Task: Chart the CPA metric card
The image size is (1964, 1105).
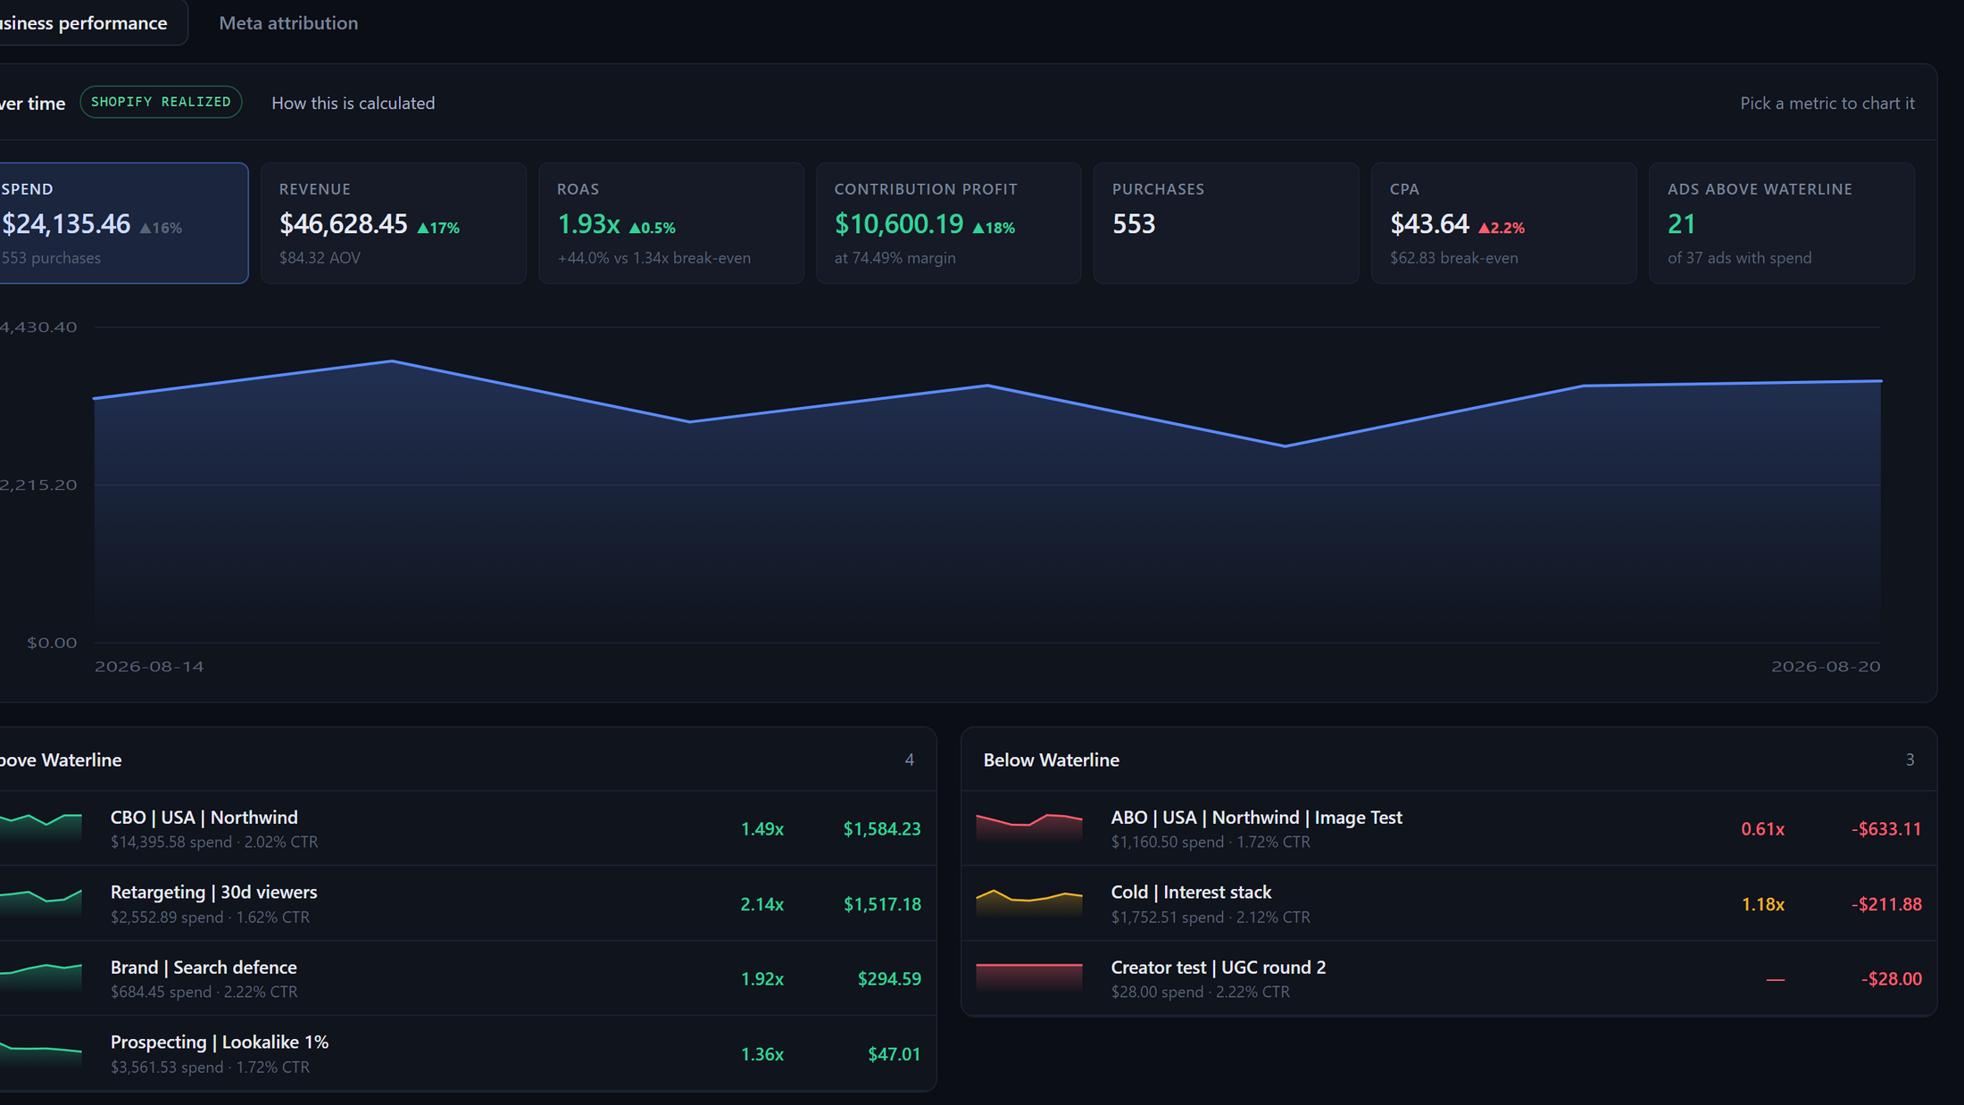Action: 1504,223
